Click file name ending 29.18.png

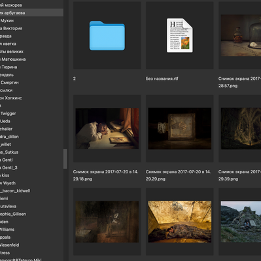tap(105, 175)
